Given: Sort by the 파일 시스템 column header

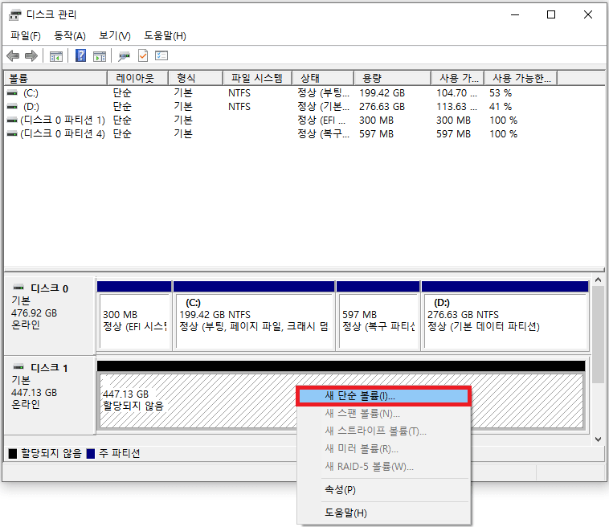Looking at the screenshot, I should (x=256, y=78).
